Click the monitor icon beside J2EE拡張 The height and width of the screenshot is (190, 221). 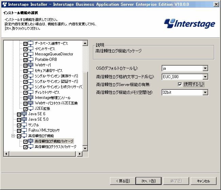[x=31, y=108]
